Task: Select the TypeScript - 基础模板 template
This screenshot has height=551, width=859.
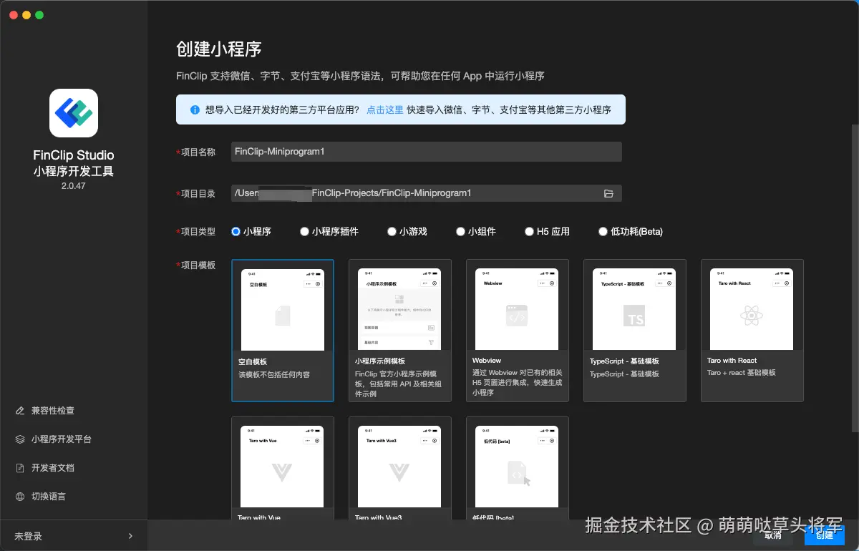Action: (634, 329)
